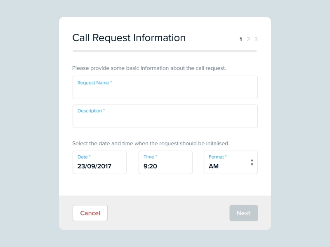Click the Cancel button
Image resolution: width=330 pixels, height=247 pixels.
coord(90,213)
